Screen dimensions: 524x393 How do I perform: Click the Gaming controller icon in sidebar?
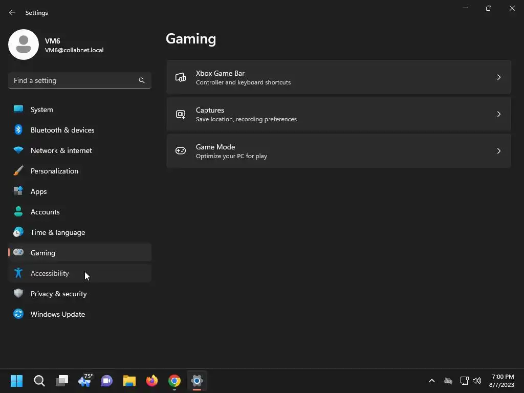[18, 252]
